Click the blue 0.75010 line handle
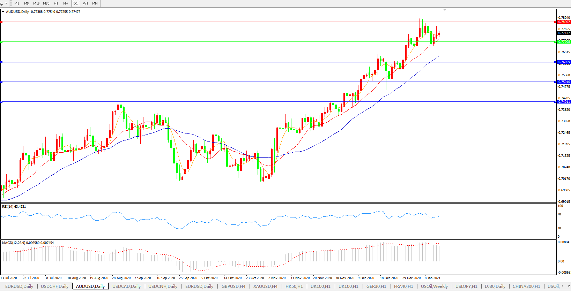 click(2, 82)
